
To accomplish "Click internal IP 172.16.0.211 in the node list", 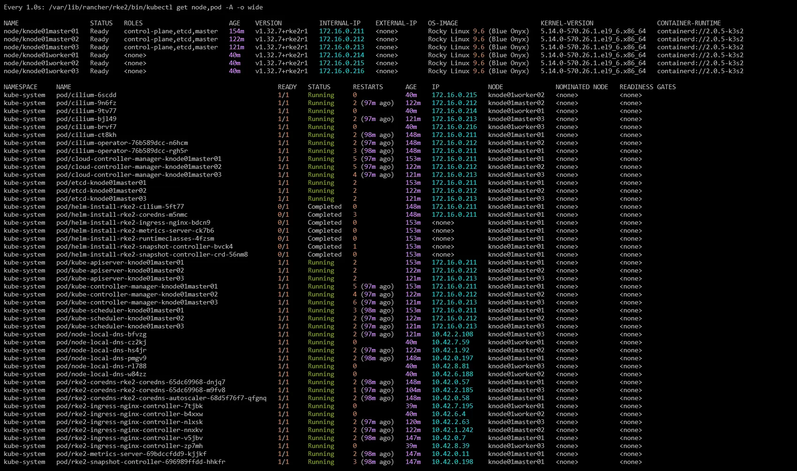I will 342,31.
